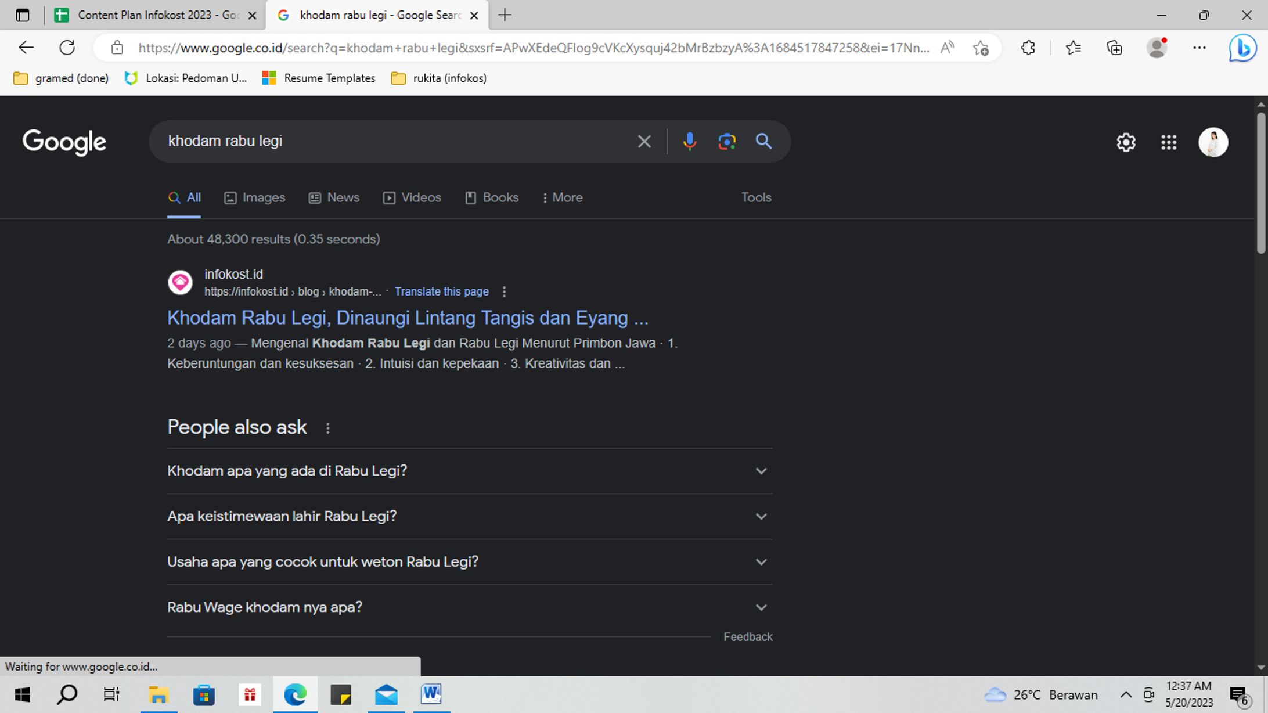Open Google quick settings gear
This screenshot has height=713, width=1268.
tap(1126, 142)
